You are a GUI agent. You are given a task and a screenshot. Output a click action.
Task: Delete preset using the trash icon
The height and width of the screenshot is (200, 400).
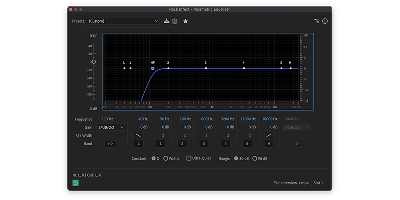point(174,21)
